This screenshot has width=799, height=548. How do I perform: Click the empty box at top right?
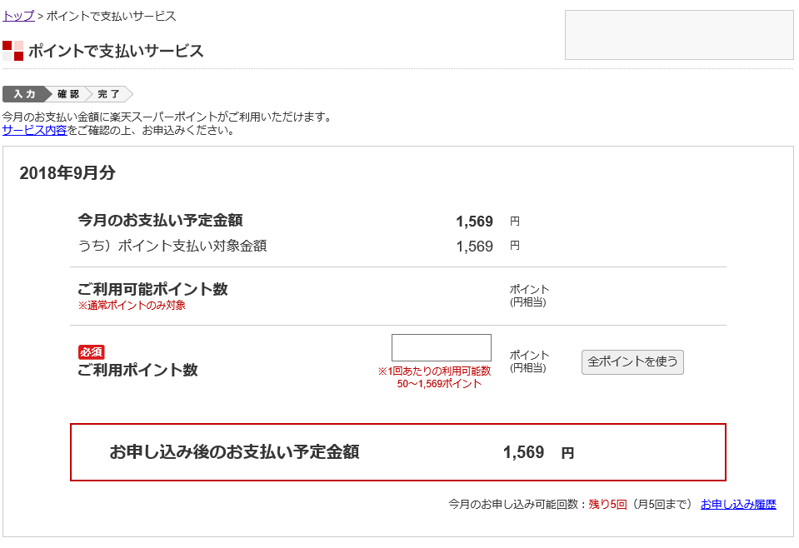coord(679,34)
